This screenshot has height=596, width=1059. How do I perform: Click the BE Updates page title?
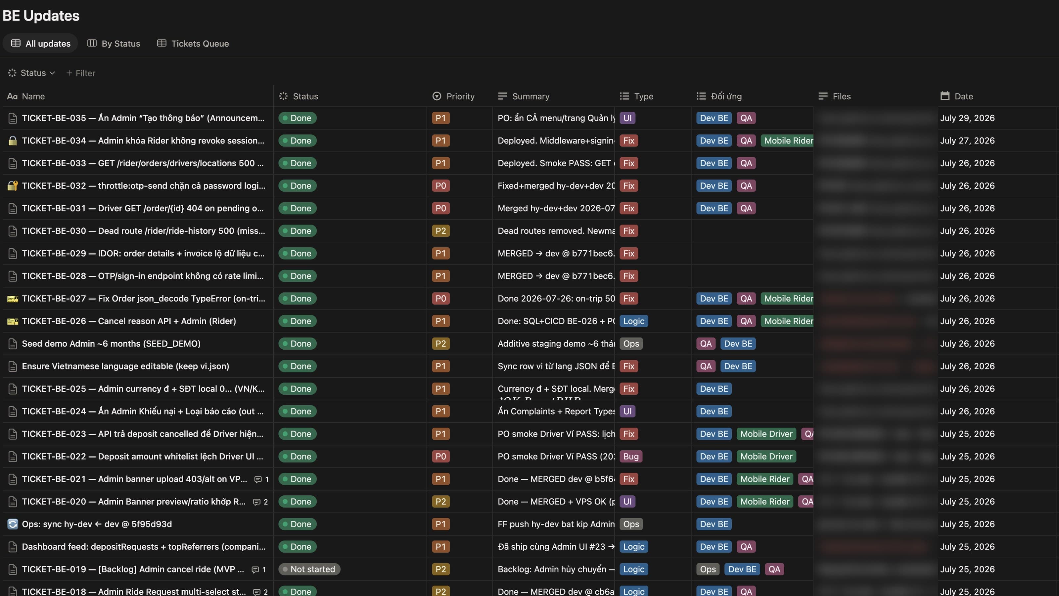41,16
